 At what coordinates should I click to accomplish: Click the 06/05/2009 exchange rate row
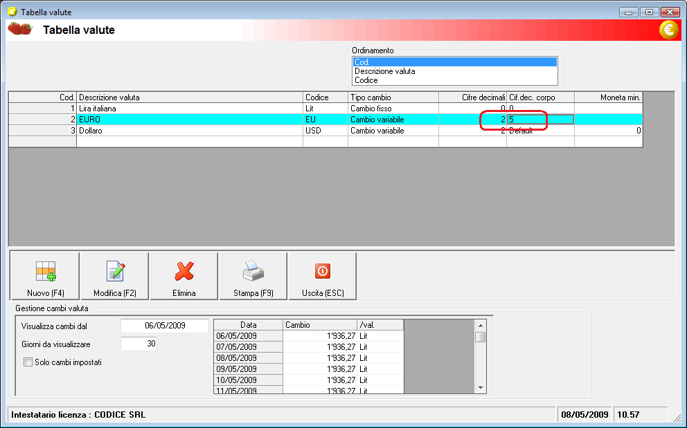click(x=308, y=335)
